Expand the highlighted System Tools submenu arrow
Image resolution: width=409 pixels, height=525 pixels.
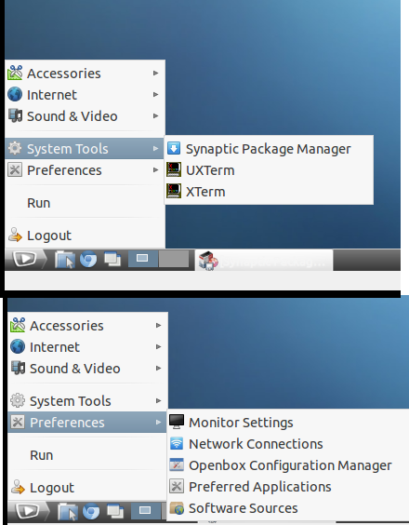click(155, 148)
